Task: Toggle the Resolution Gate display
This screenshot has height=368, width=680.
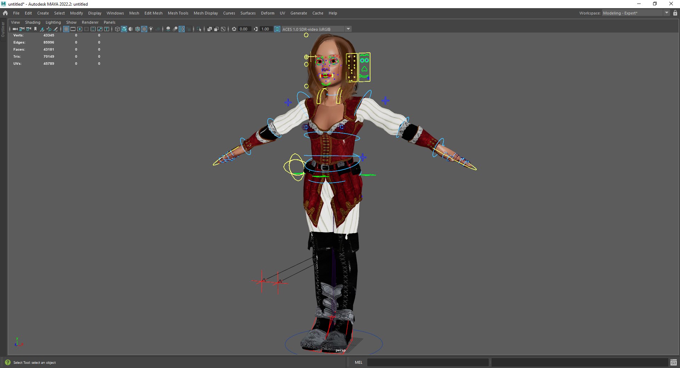Action: click(80, 29)
